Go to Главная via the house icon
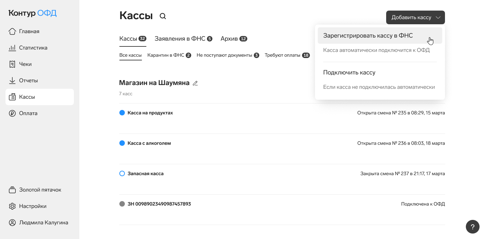485x239 pixels. point(12,31)
